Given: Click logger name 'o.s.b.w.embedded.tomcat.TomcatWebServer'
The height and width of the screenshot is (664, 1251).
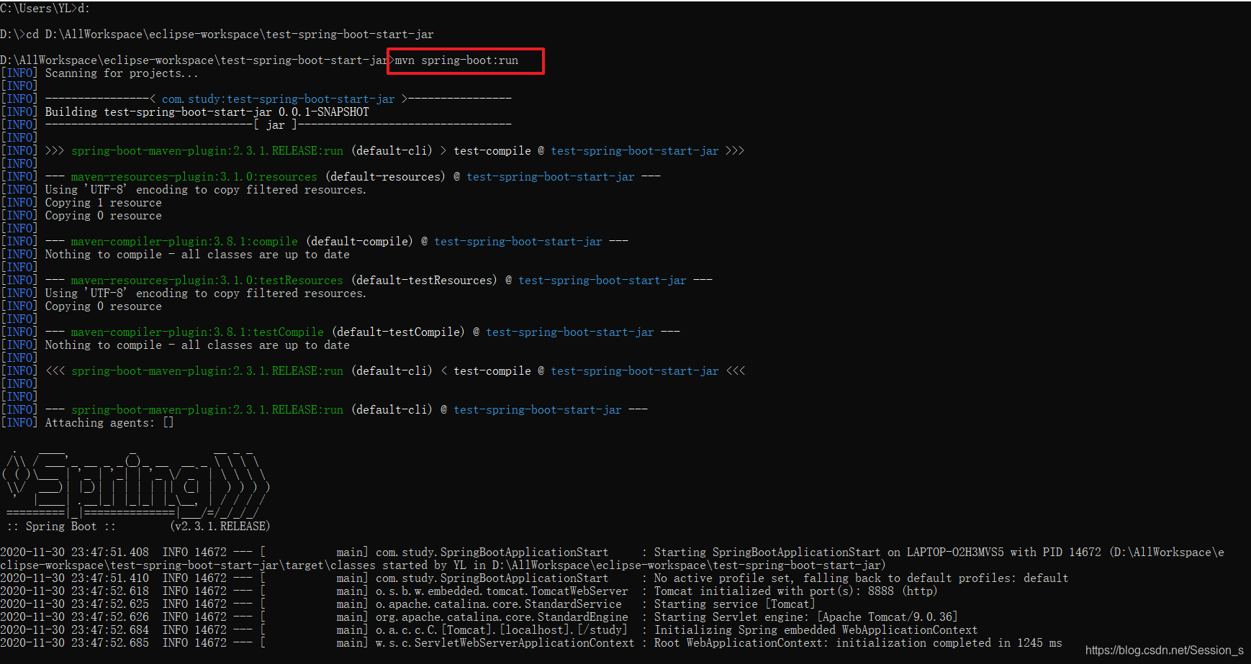Looking at the screenshot, I should [502, 591].
